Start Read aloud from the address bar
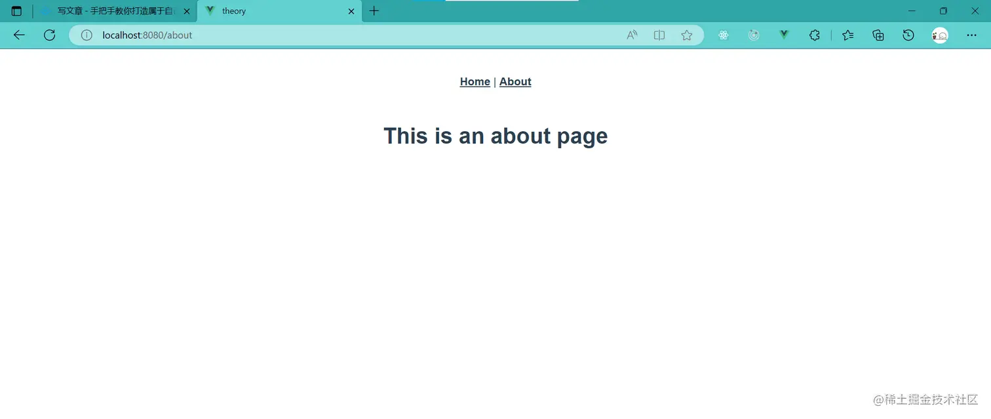991x419 pixels. (631, 35)
